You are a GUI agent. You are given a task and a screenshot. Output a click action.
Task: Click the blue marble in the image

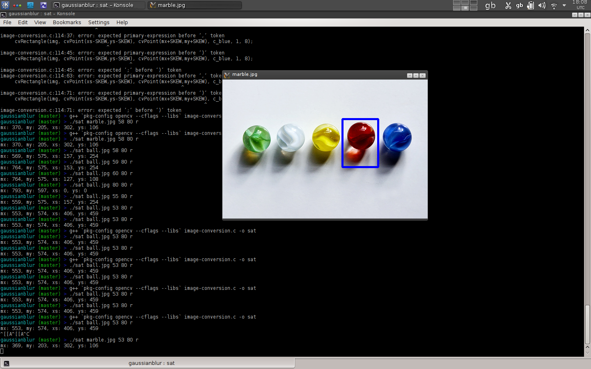pyautogui.click(x=397, y=137)
